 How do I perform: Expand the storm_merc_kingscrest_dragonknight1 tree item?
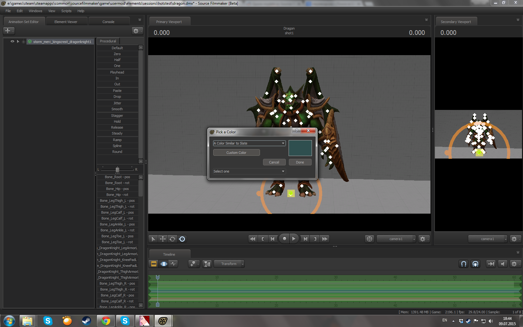(18, 41)
